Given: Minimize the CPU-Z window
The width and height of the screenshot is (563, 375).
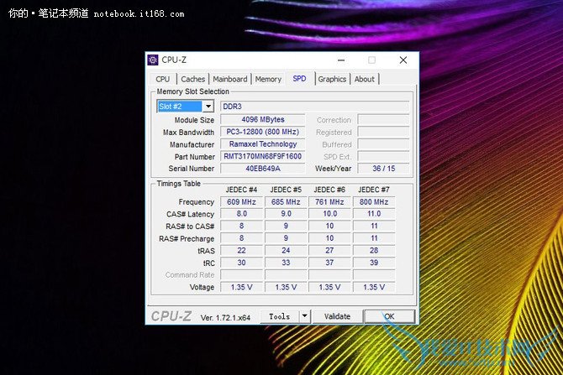Looking at the screenshot, I should 341,60.
